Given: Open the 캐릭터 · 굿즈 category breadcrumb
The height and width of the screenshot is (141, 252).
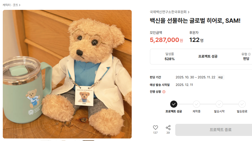Looking at the screenshot, I should tap(10, 5).
